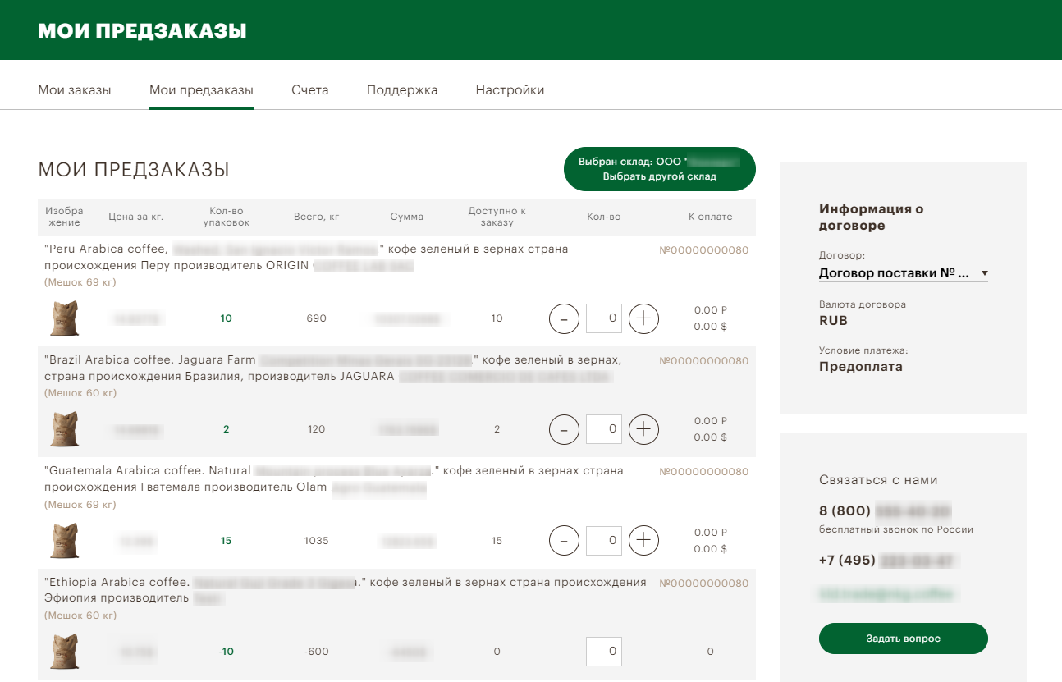Expand the Договор поставки dropdown
Image resolution: width=1062 pixels, height=682 pixels.
903,273
